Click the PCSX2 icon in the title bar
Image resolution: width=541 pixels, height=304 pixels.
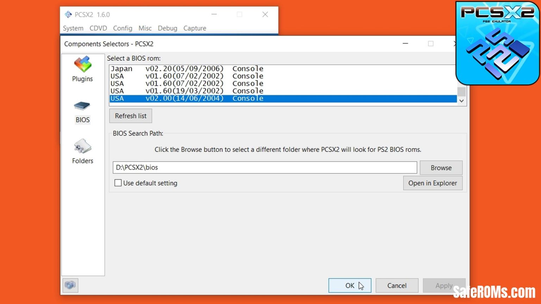[68, 14]
